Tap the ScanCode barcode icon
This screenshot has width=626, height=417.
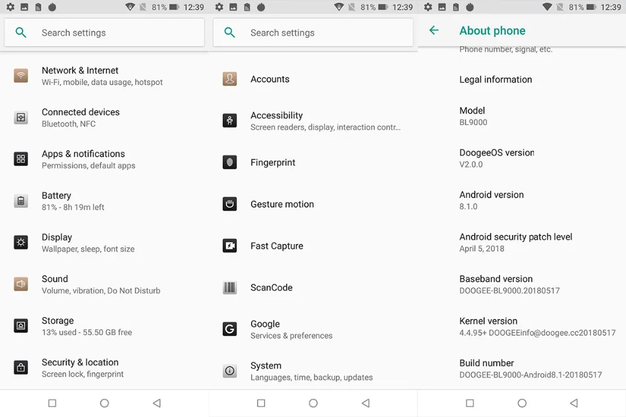[230, 288]
